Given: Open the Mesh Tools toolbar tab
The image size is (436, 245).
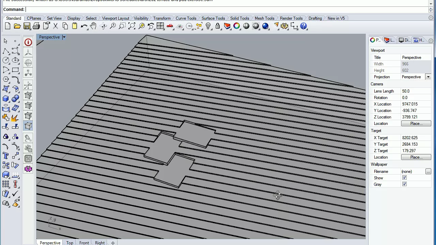Looking at the screenshot, I should pyautogui.click(x=265, y=18).
